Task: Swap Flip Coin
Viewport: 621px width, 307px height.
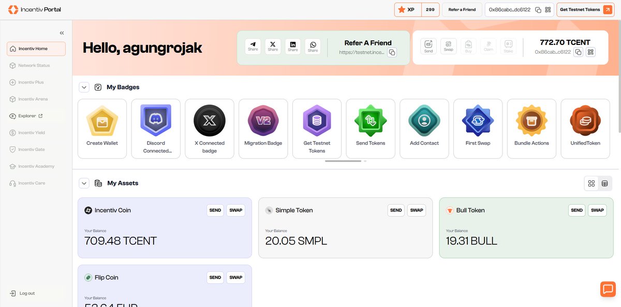Action: 236,278
